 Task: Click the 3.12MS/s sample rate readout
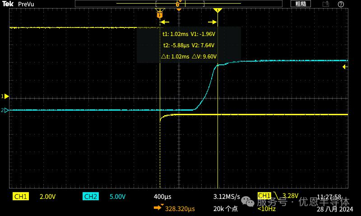(x=227, y=197)
